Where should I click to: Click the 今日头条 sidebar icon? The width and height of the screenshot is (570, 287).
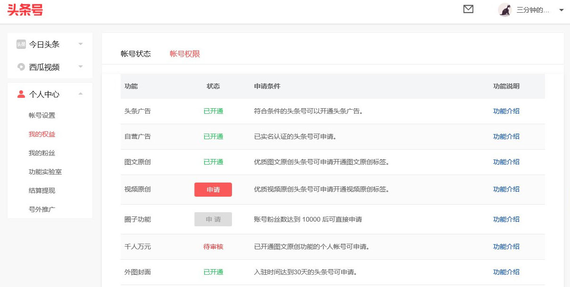tap(20, 44)
